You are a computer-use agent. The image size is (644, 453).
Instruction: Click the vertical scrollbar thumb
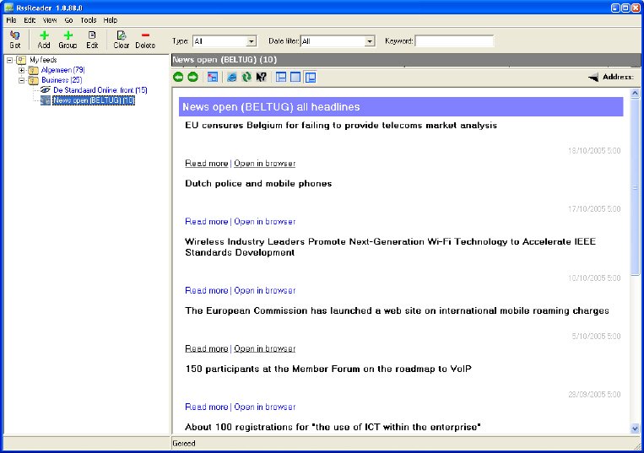click(635, 187)
